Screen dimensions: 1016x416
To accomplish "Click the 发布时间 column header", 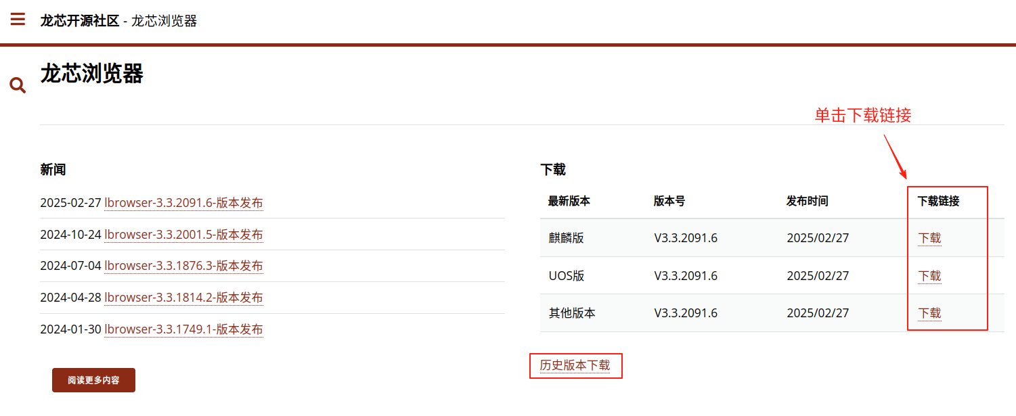I will tap(807, 201).
